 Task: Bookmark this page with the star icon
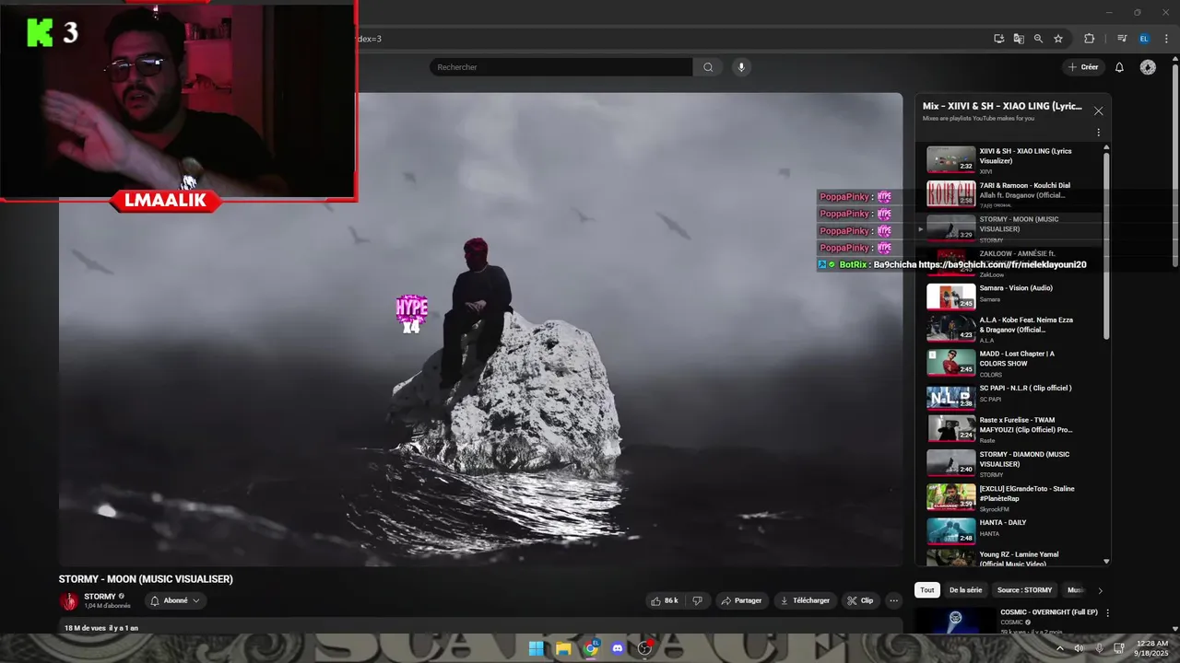1058,39
